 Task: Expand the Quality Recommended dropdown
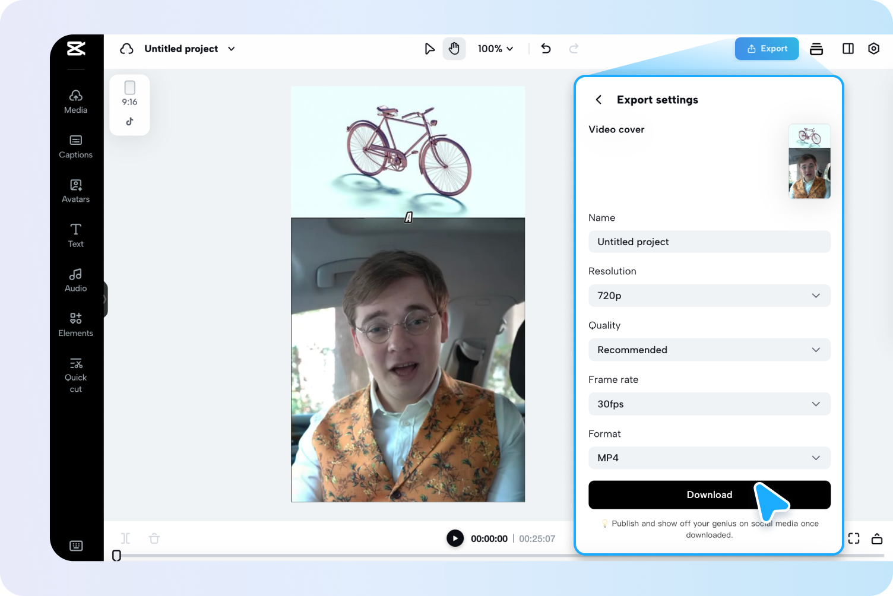(x=710, y=350)
